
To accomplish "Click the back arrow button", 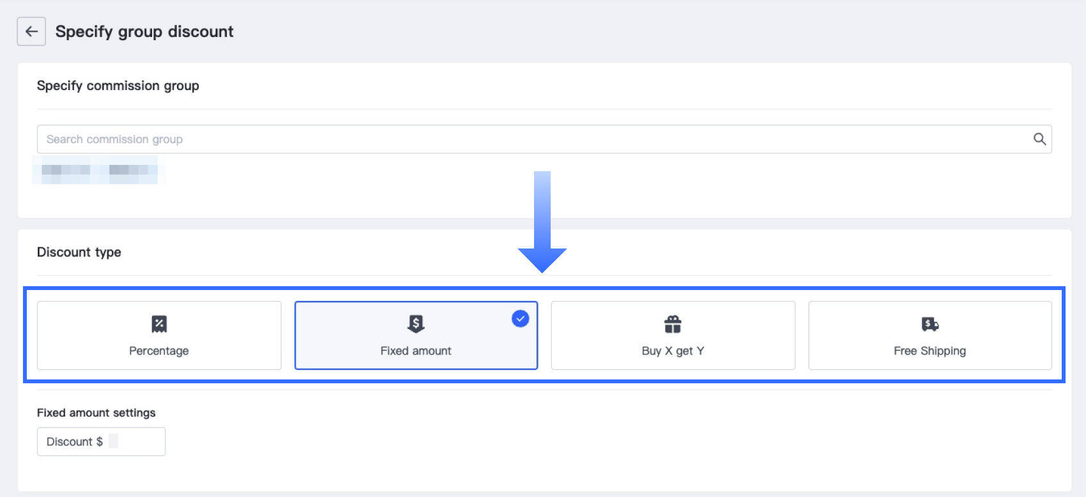I will point(31,31).
